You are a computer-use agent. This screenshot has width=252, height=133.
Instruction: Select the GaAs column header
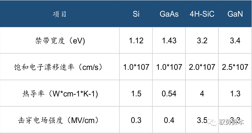169,14
